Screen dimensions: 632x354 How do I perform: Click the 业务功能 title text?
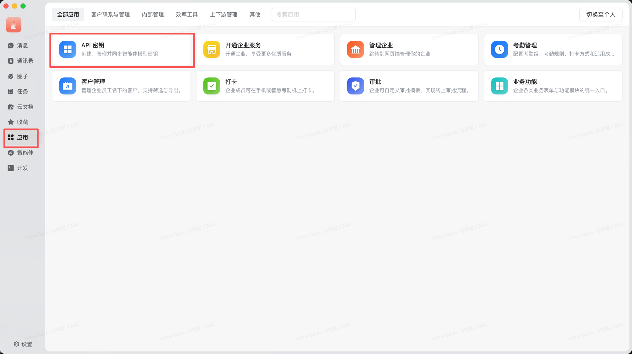525,82
